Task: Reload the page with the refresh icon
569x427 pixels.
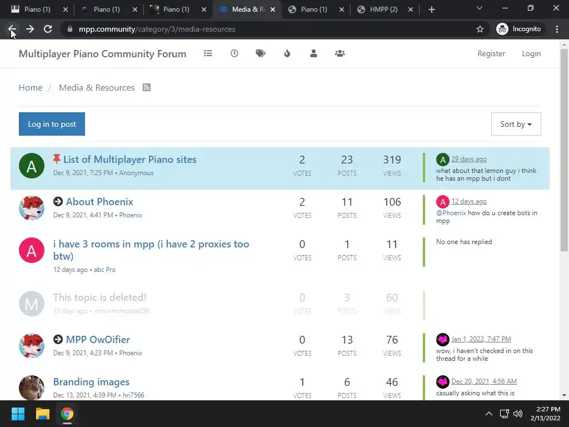Action: click(48, 29)
